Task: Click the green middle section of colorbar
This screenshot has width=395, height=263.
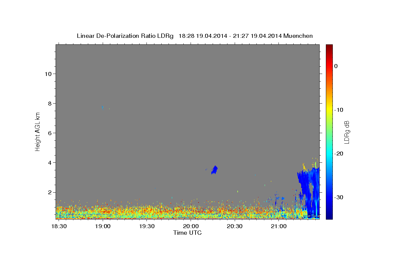Action: point(329,131)
